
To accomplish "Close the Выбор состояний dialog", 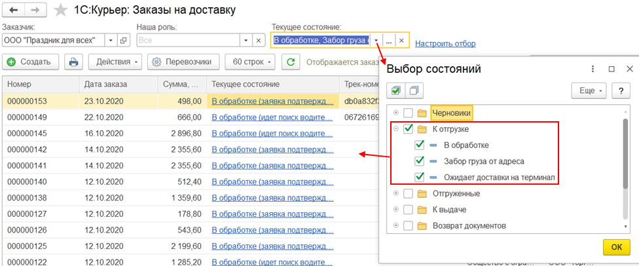I will click(x=630, y=69).
